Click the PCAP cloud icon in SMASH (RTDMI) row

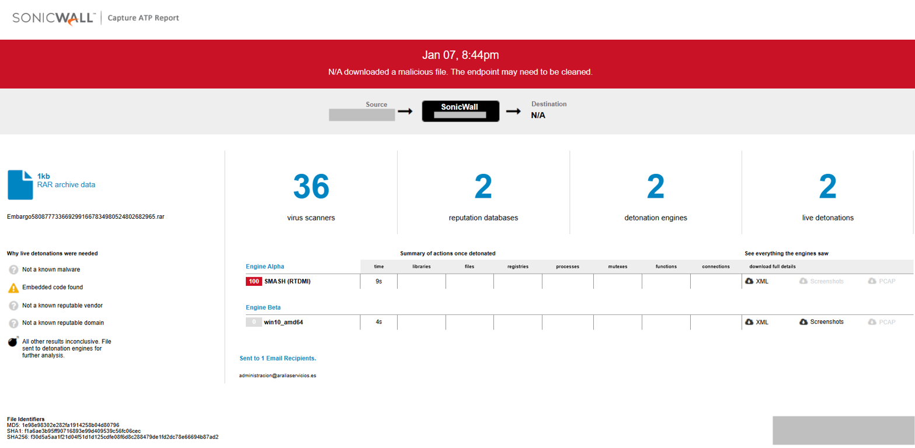872,281
